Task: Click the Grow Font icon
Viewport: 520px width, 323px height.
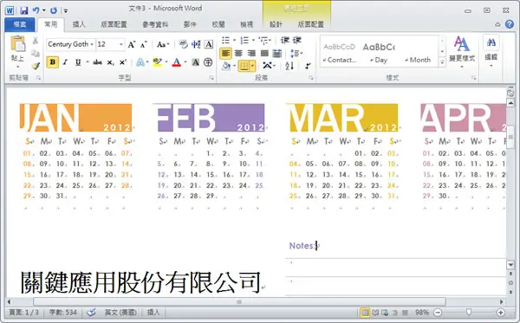Action: click(x=132, y=44)
